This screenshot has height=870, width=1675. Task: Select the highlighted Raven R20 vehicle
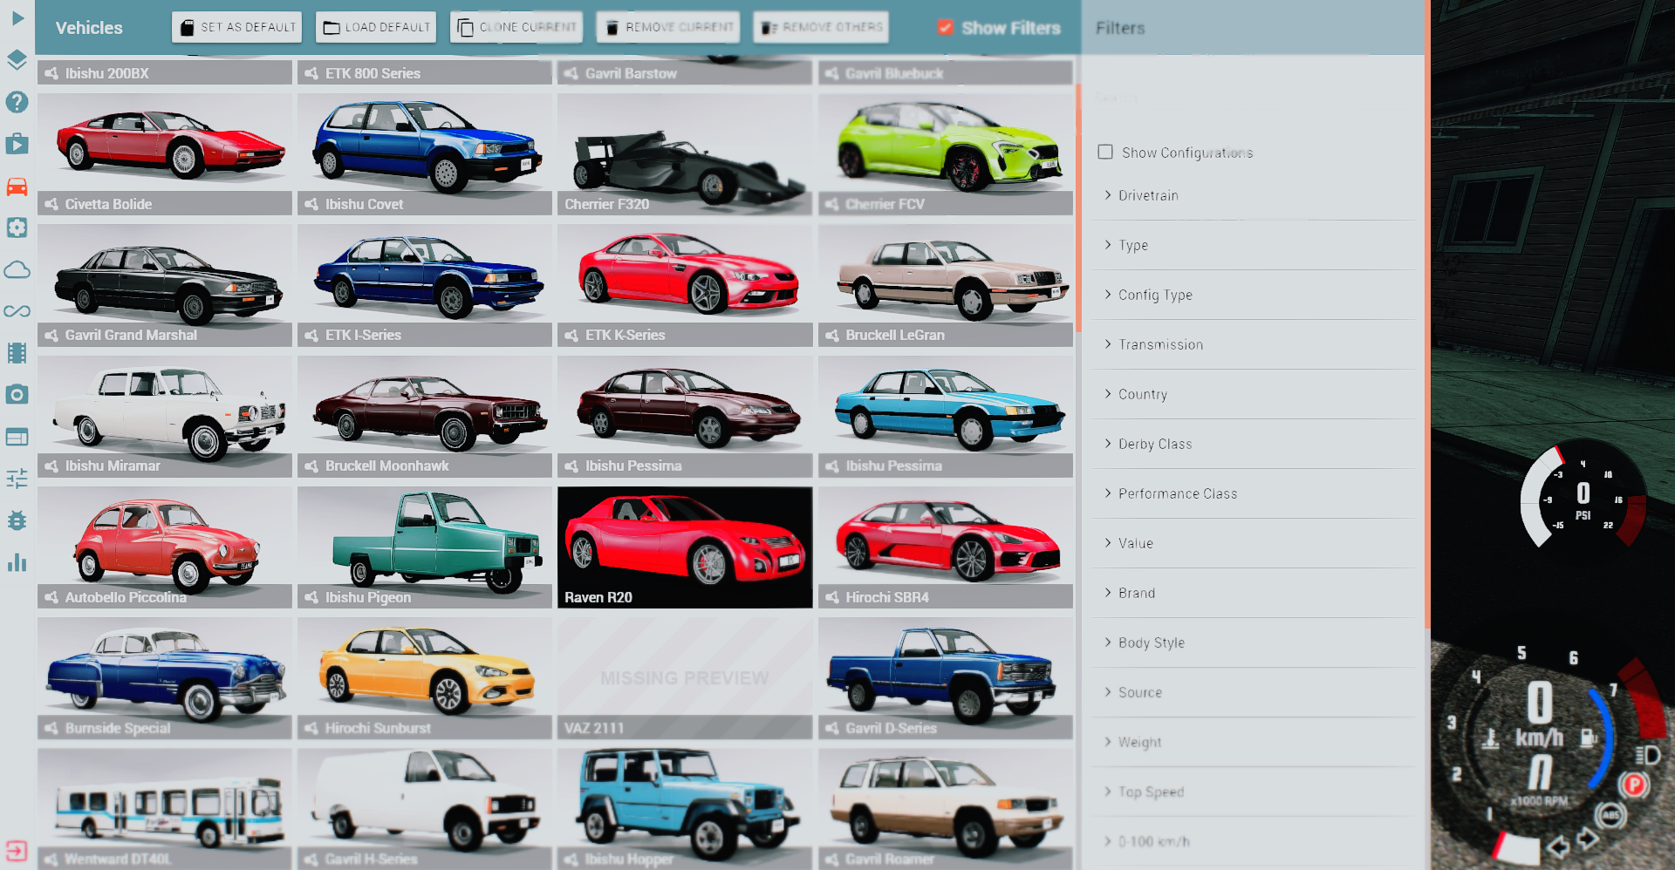coord(685,547)
